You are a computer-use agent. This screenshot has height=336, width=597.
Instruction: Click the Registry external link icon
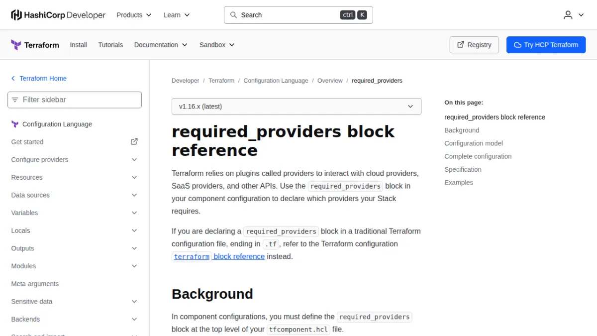[460, 45]
